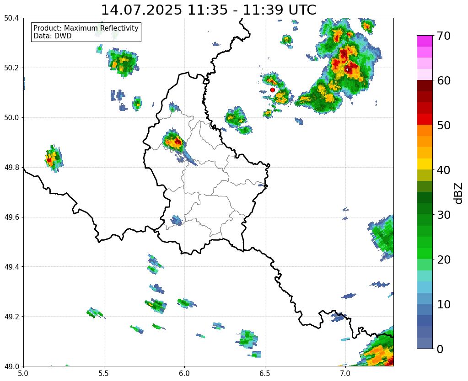Click the magenta swatch at the colorbar top
This screenshot has width=468, height=381.
(425, 41)
